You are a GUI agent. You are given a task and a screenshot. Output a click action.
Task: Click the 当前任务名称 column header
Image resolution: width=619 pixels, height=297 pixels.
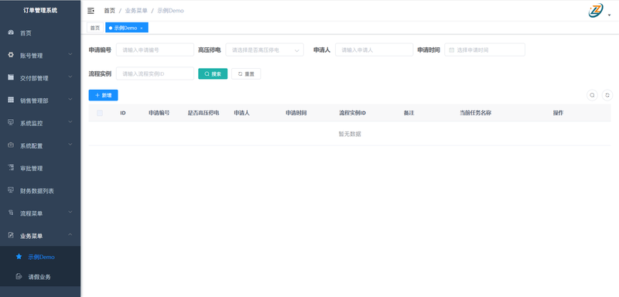tap(475, 113)
